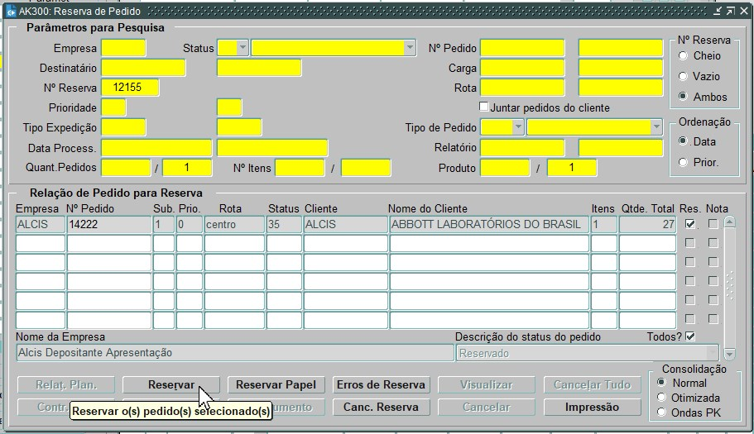Viewport: 754px width, 434px height.
Task: Click the Impressão button
Action: pyautogui.click(x=592, y=407)
